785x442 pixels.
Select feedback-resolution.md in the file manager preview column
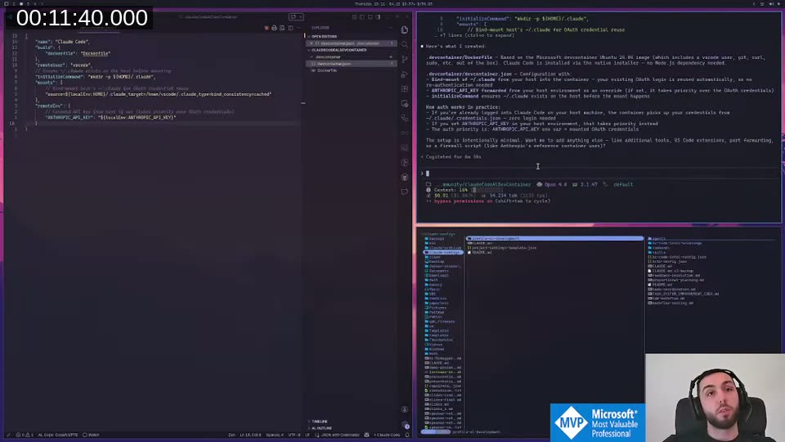coord(674,276)
